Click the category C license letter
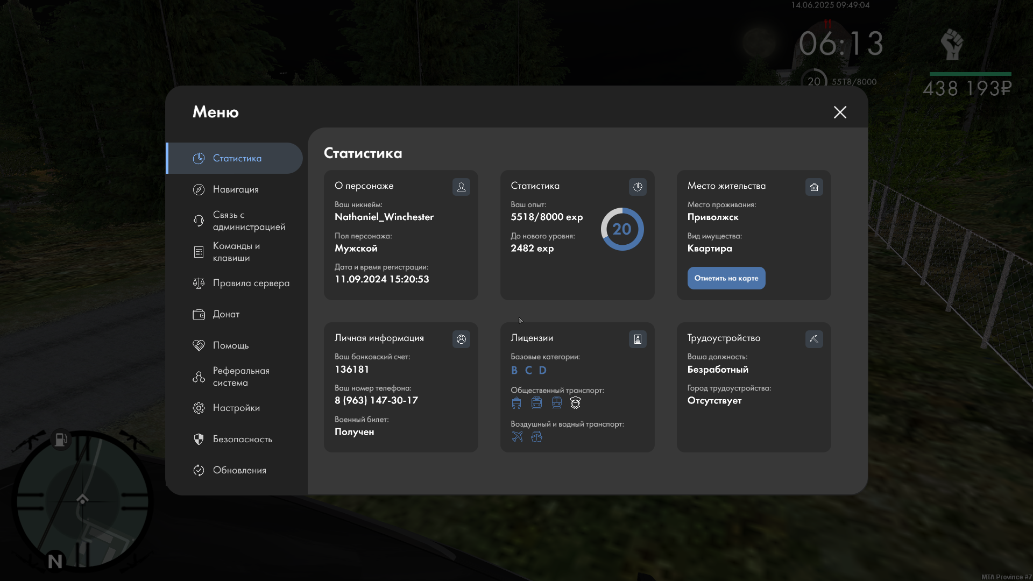 pyautogui.click(x=528, y=370)
